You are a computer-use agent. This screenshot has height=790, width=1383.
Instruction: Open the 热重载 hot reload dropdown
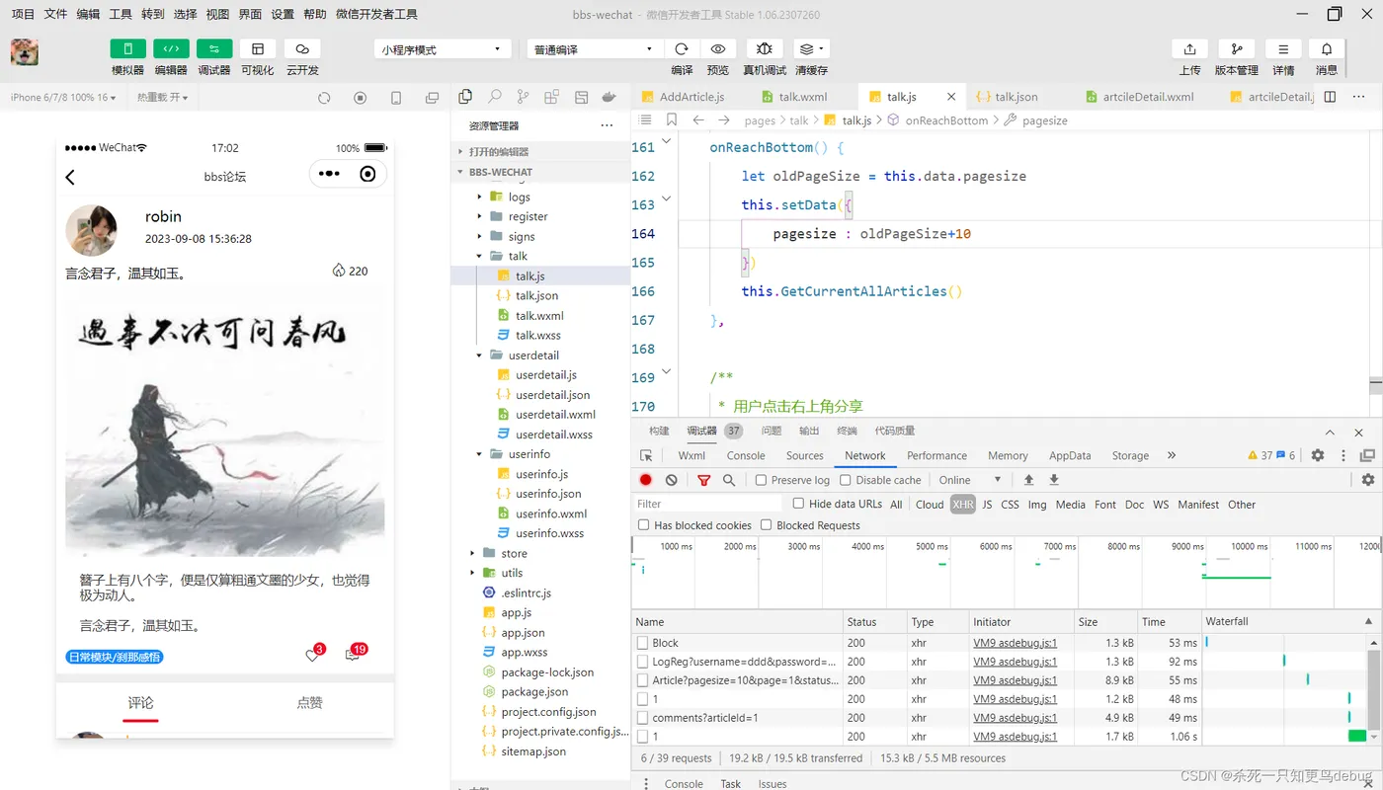tap(162, 98)
